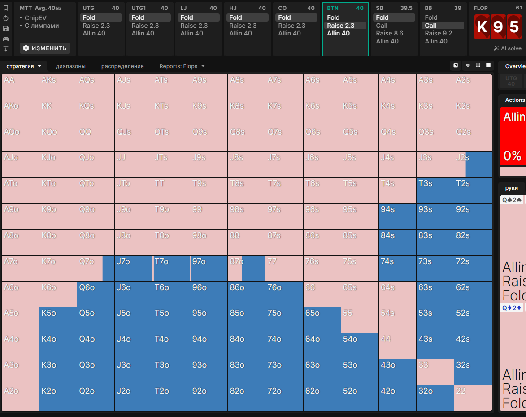This screenshot has width=526, height=417.
Task: Select the solid square single view
Action: [488, 65]
